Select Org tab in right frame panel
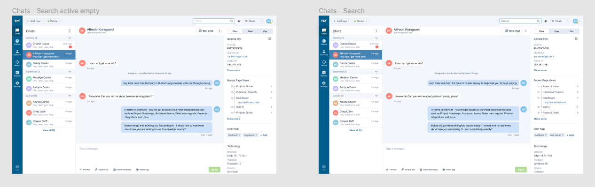595x187 pixels. click(572, 31)
